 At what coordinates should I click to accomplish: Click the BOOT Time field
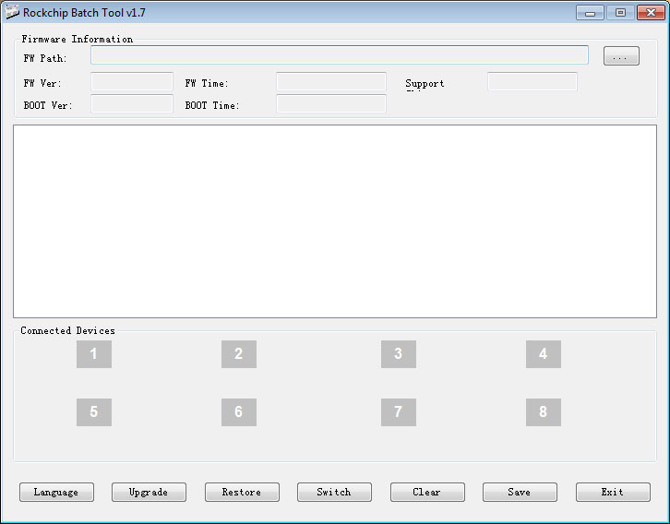pos(331,103)
